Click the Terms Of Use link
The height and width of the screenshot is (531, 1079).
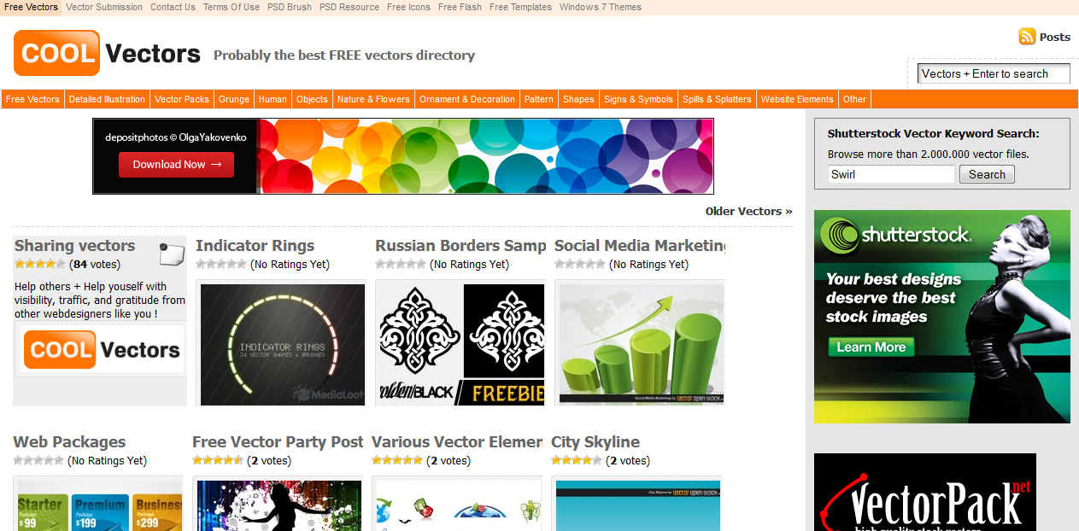pos(231,7)
